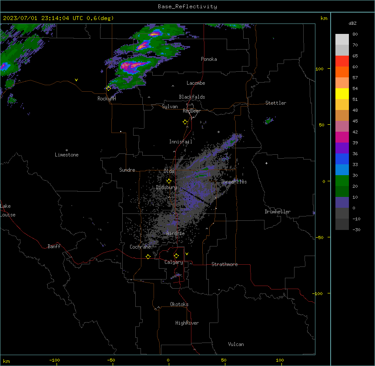Image resolution: width=375 pixels, height=366 pixels.
Task: Click the white plus marker north of Drumheller
Action: click(266, 163)
